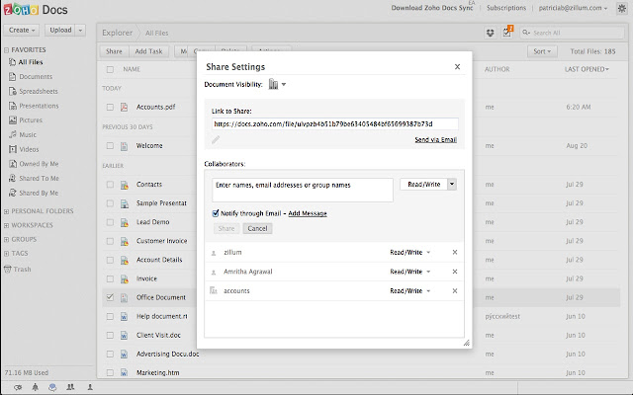Open the Create dropdown button
This screenshot has height=395, width=633.
click(x=22, y=31)
